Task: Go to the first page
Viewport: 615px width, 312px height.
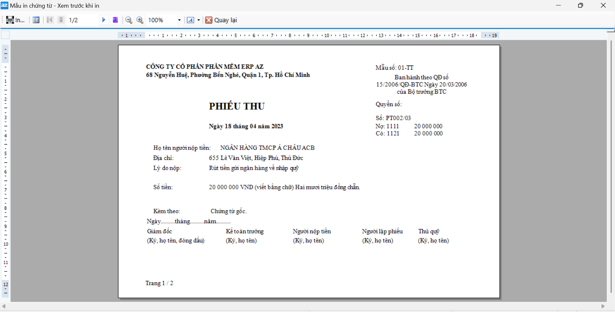Action: 50,20
